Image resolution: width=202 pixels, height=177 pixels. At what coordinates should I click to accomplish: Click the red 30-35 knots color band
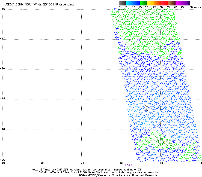click(x=165, y=3)
